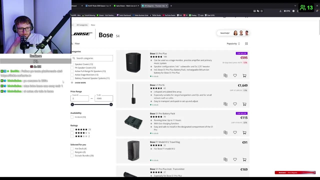
Task: Enable In stock (53) availability filter
Action: point(72,117)
